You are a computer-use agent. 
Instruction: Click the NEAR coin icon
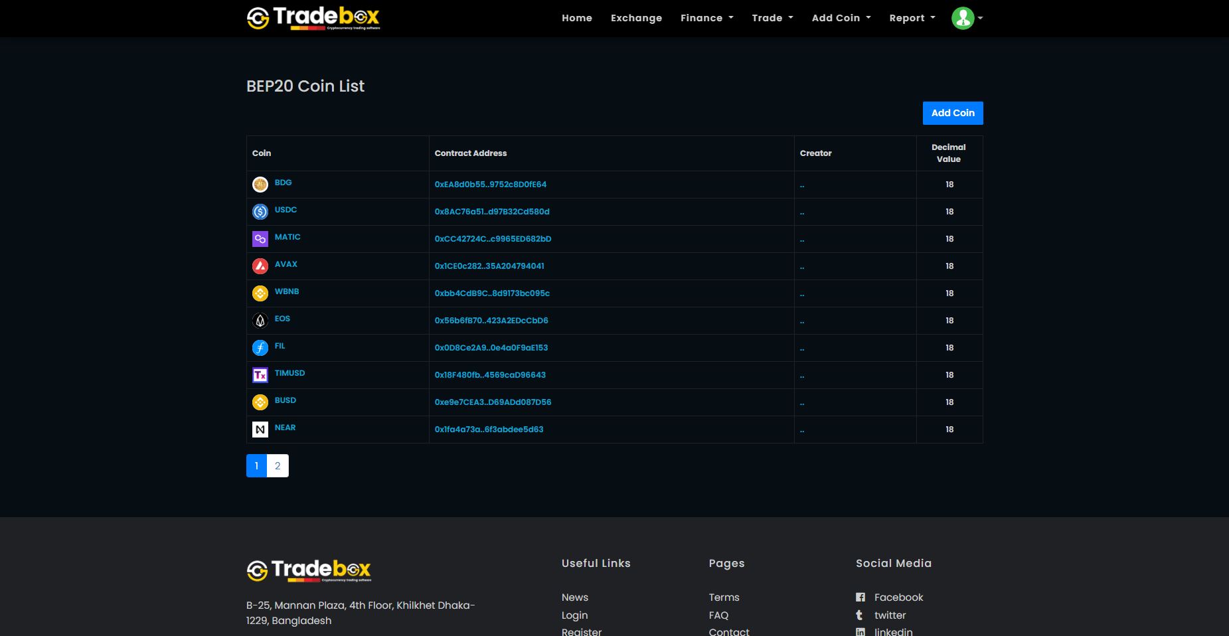(260, 430)
